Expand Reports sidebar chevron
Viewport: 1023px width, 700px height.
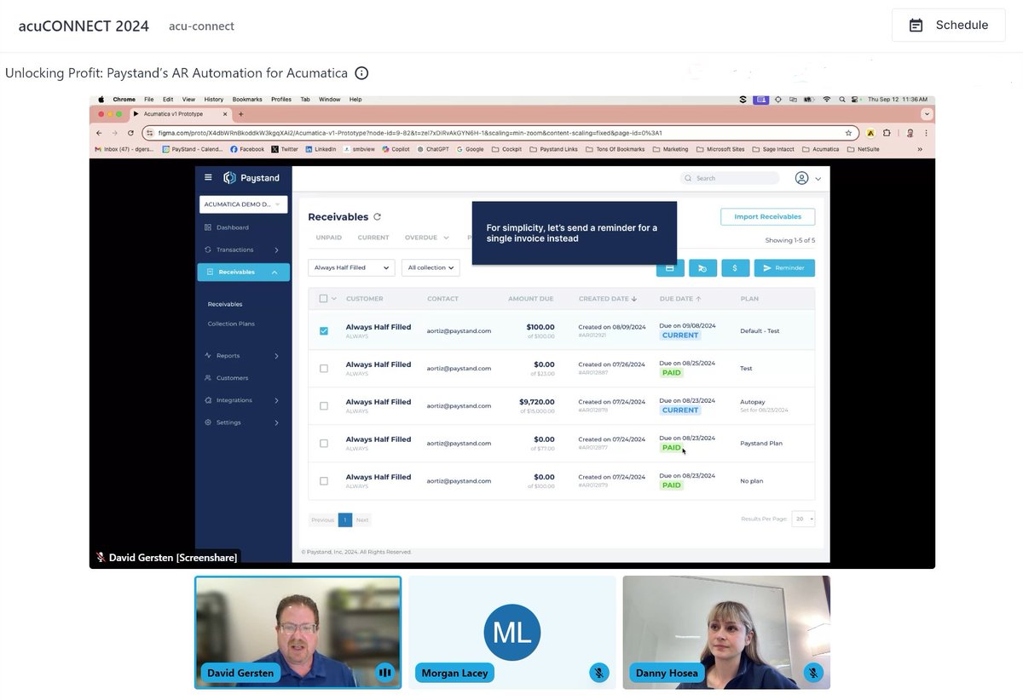click(x=277, y=356)
